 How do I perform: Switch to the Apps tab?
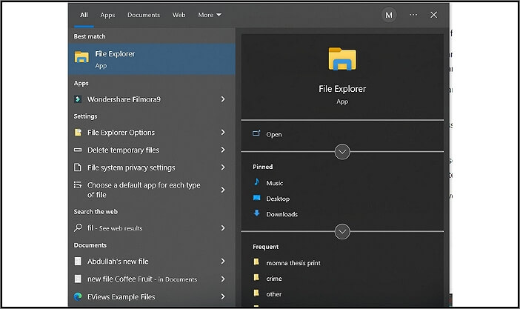[107, 15]
